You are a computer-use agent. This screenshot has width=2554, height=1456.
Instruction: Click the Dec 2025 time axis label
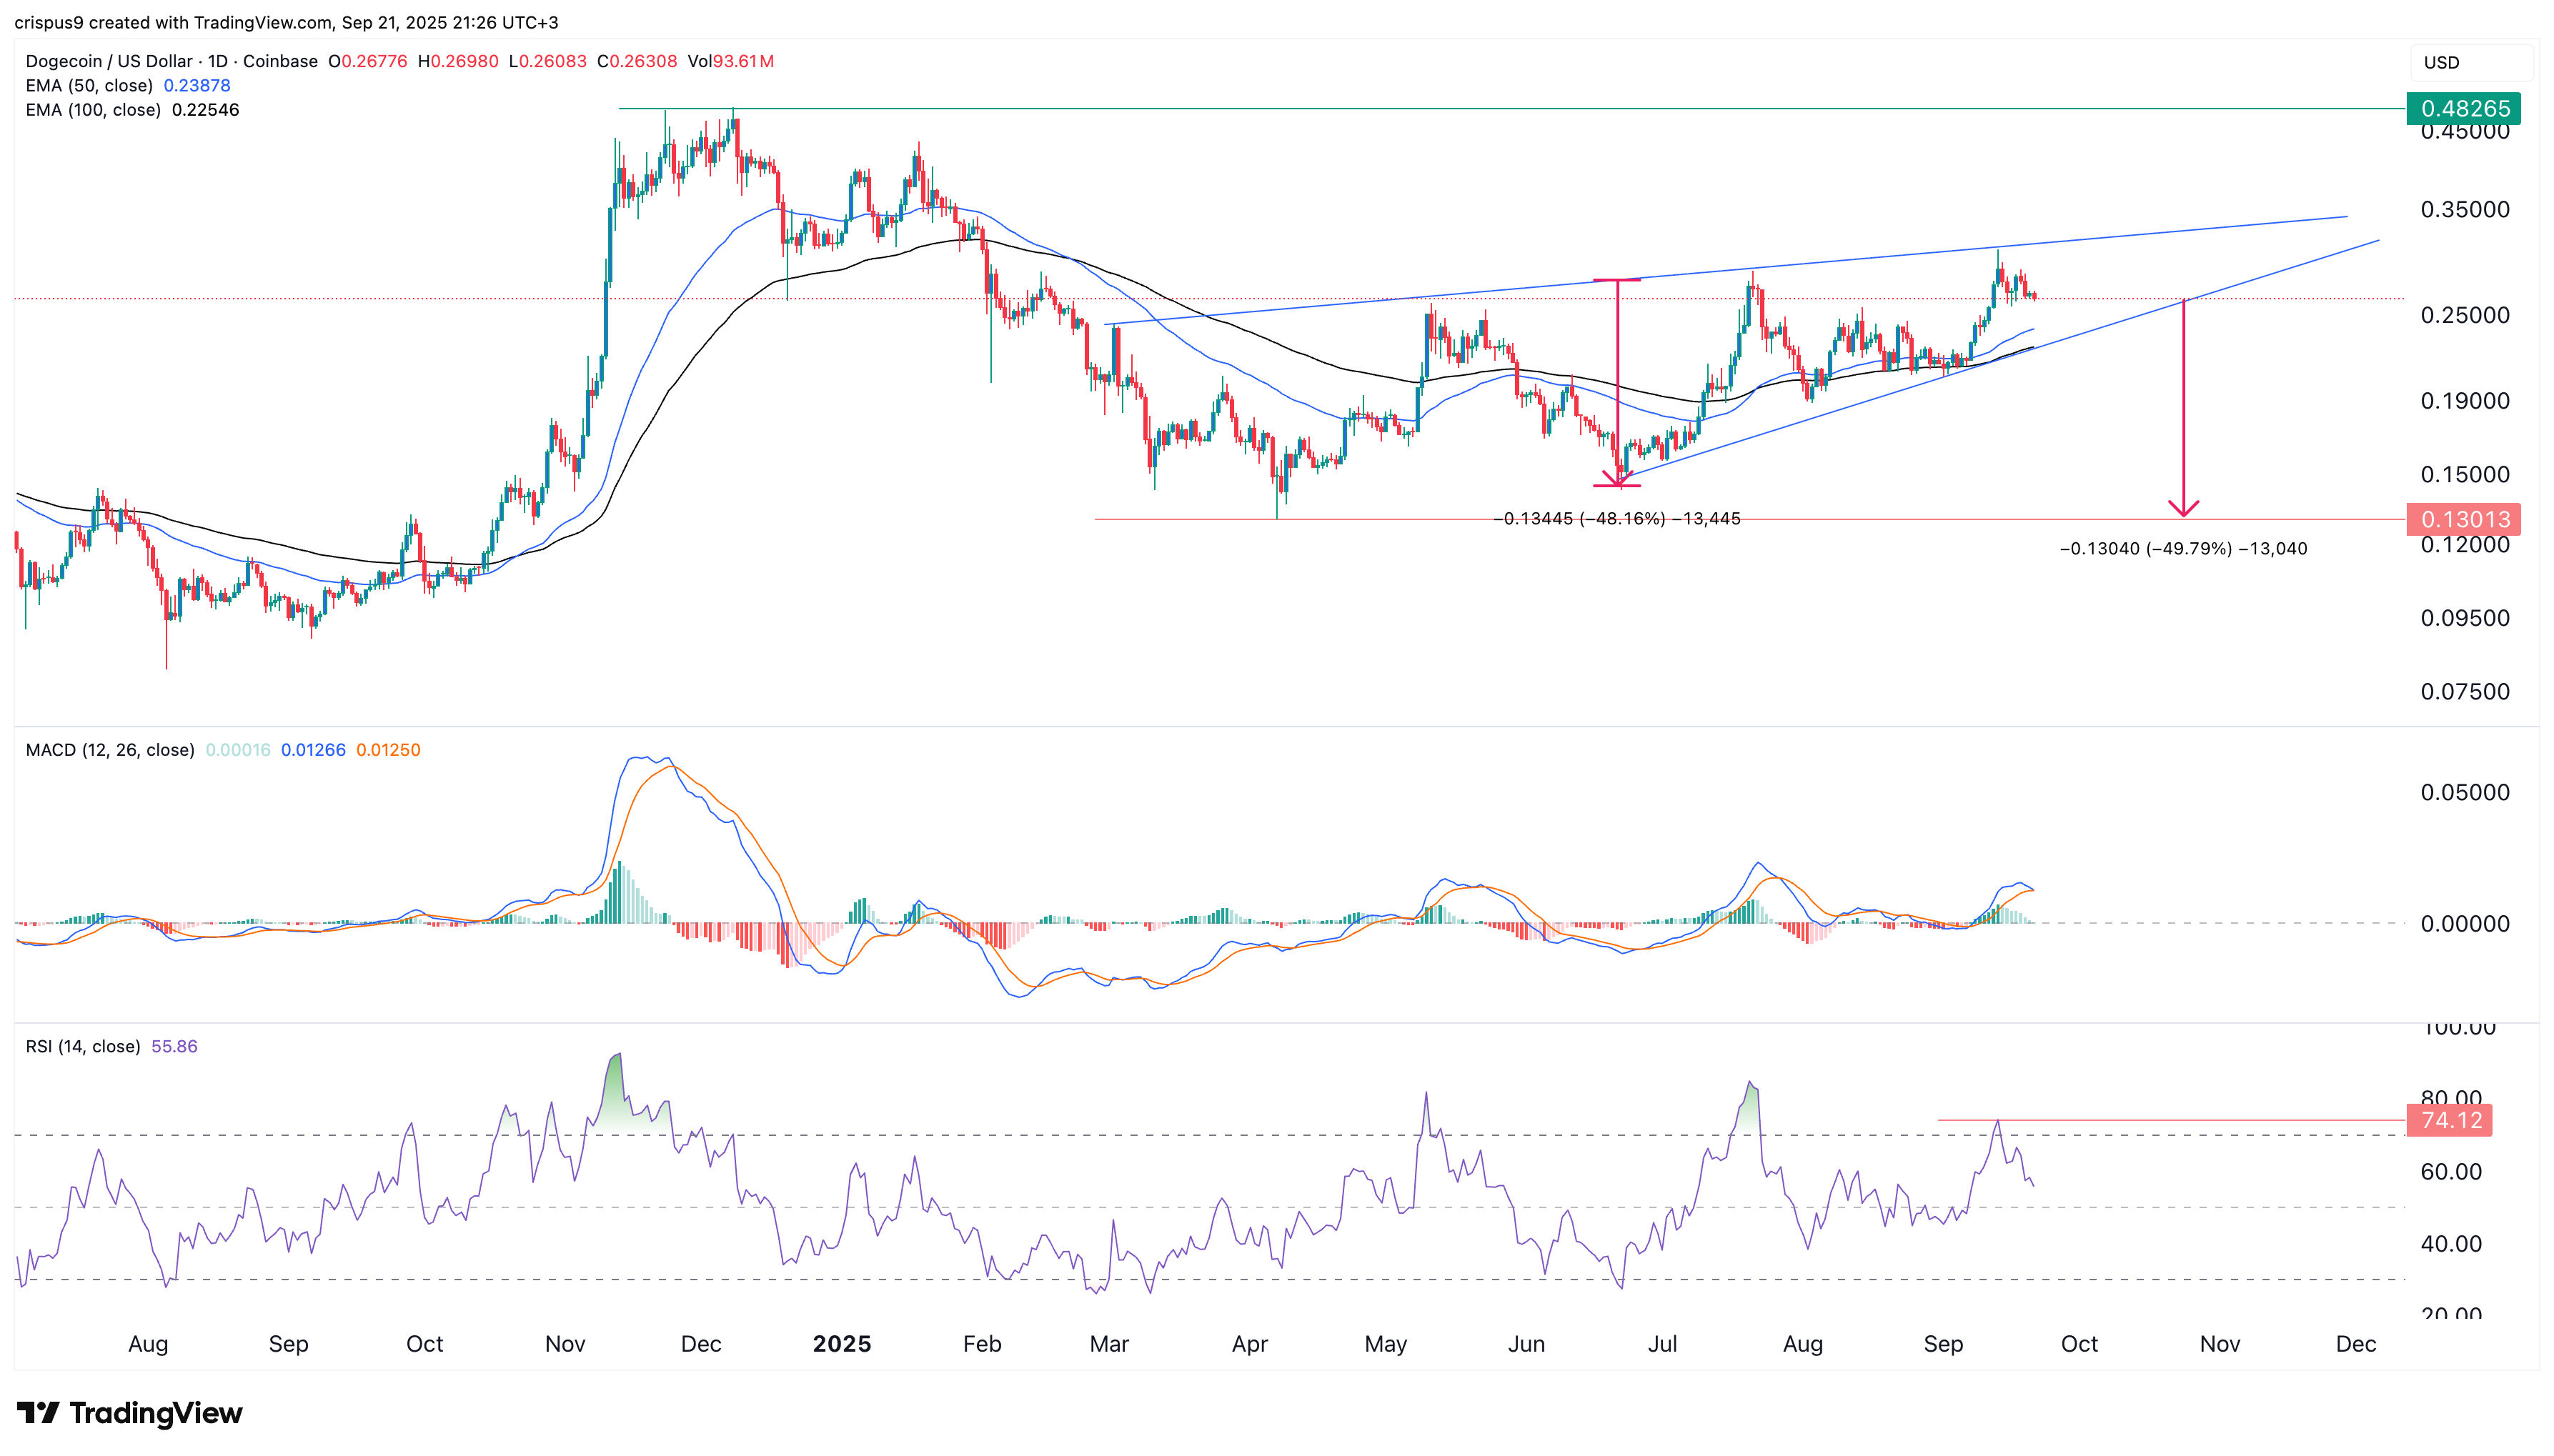point(2355,1344)
